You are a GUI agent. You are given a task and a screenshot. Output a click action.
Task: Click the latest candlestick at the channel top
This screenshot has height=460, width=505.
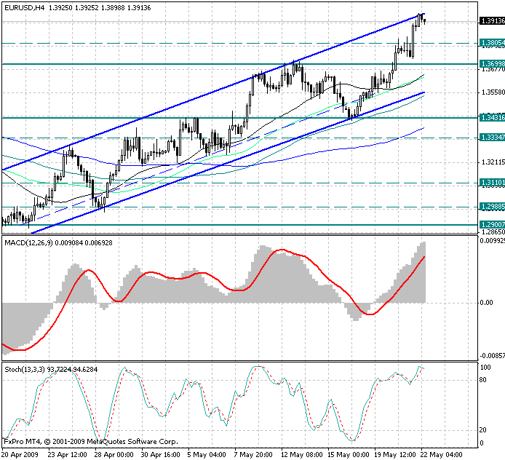[425, 21]
